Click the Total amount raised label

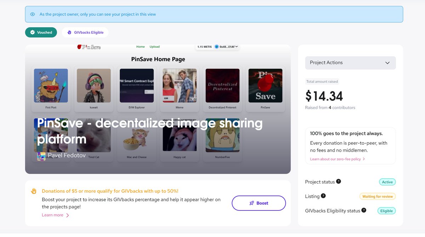pos(322,81)
